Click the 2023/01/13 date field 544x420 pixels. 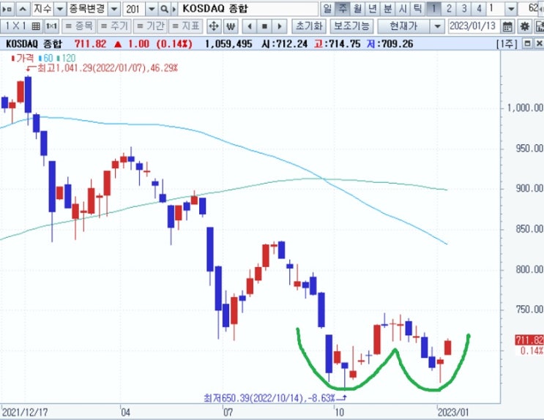473,26
